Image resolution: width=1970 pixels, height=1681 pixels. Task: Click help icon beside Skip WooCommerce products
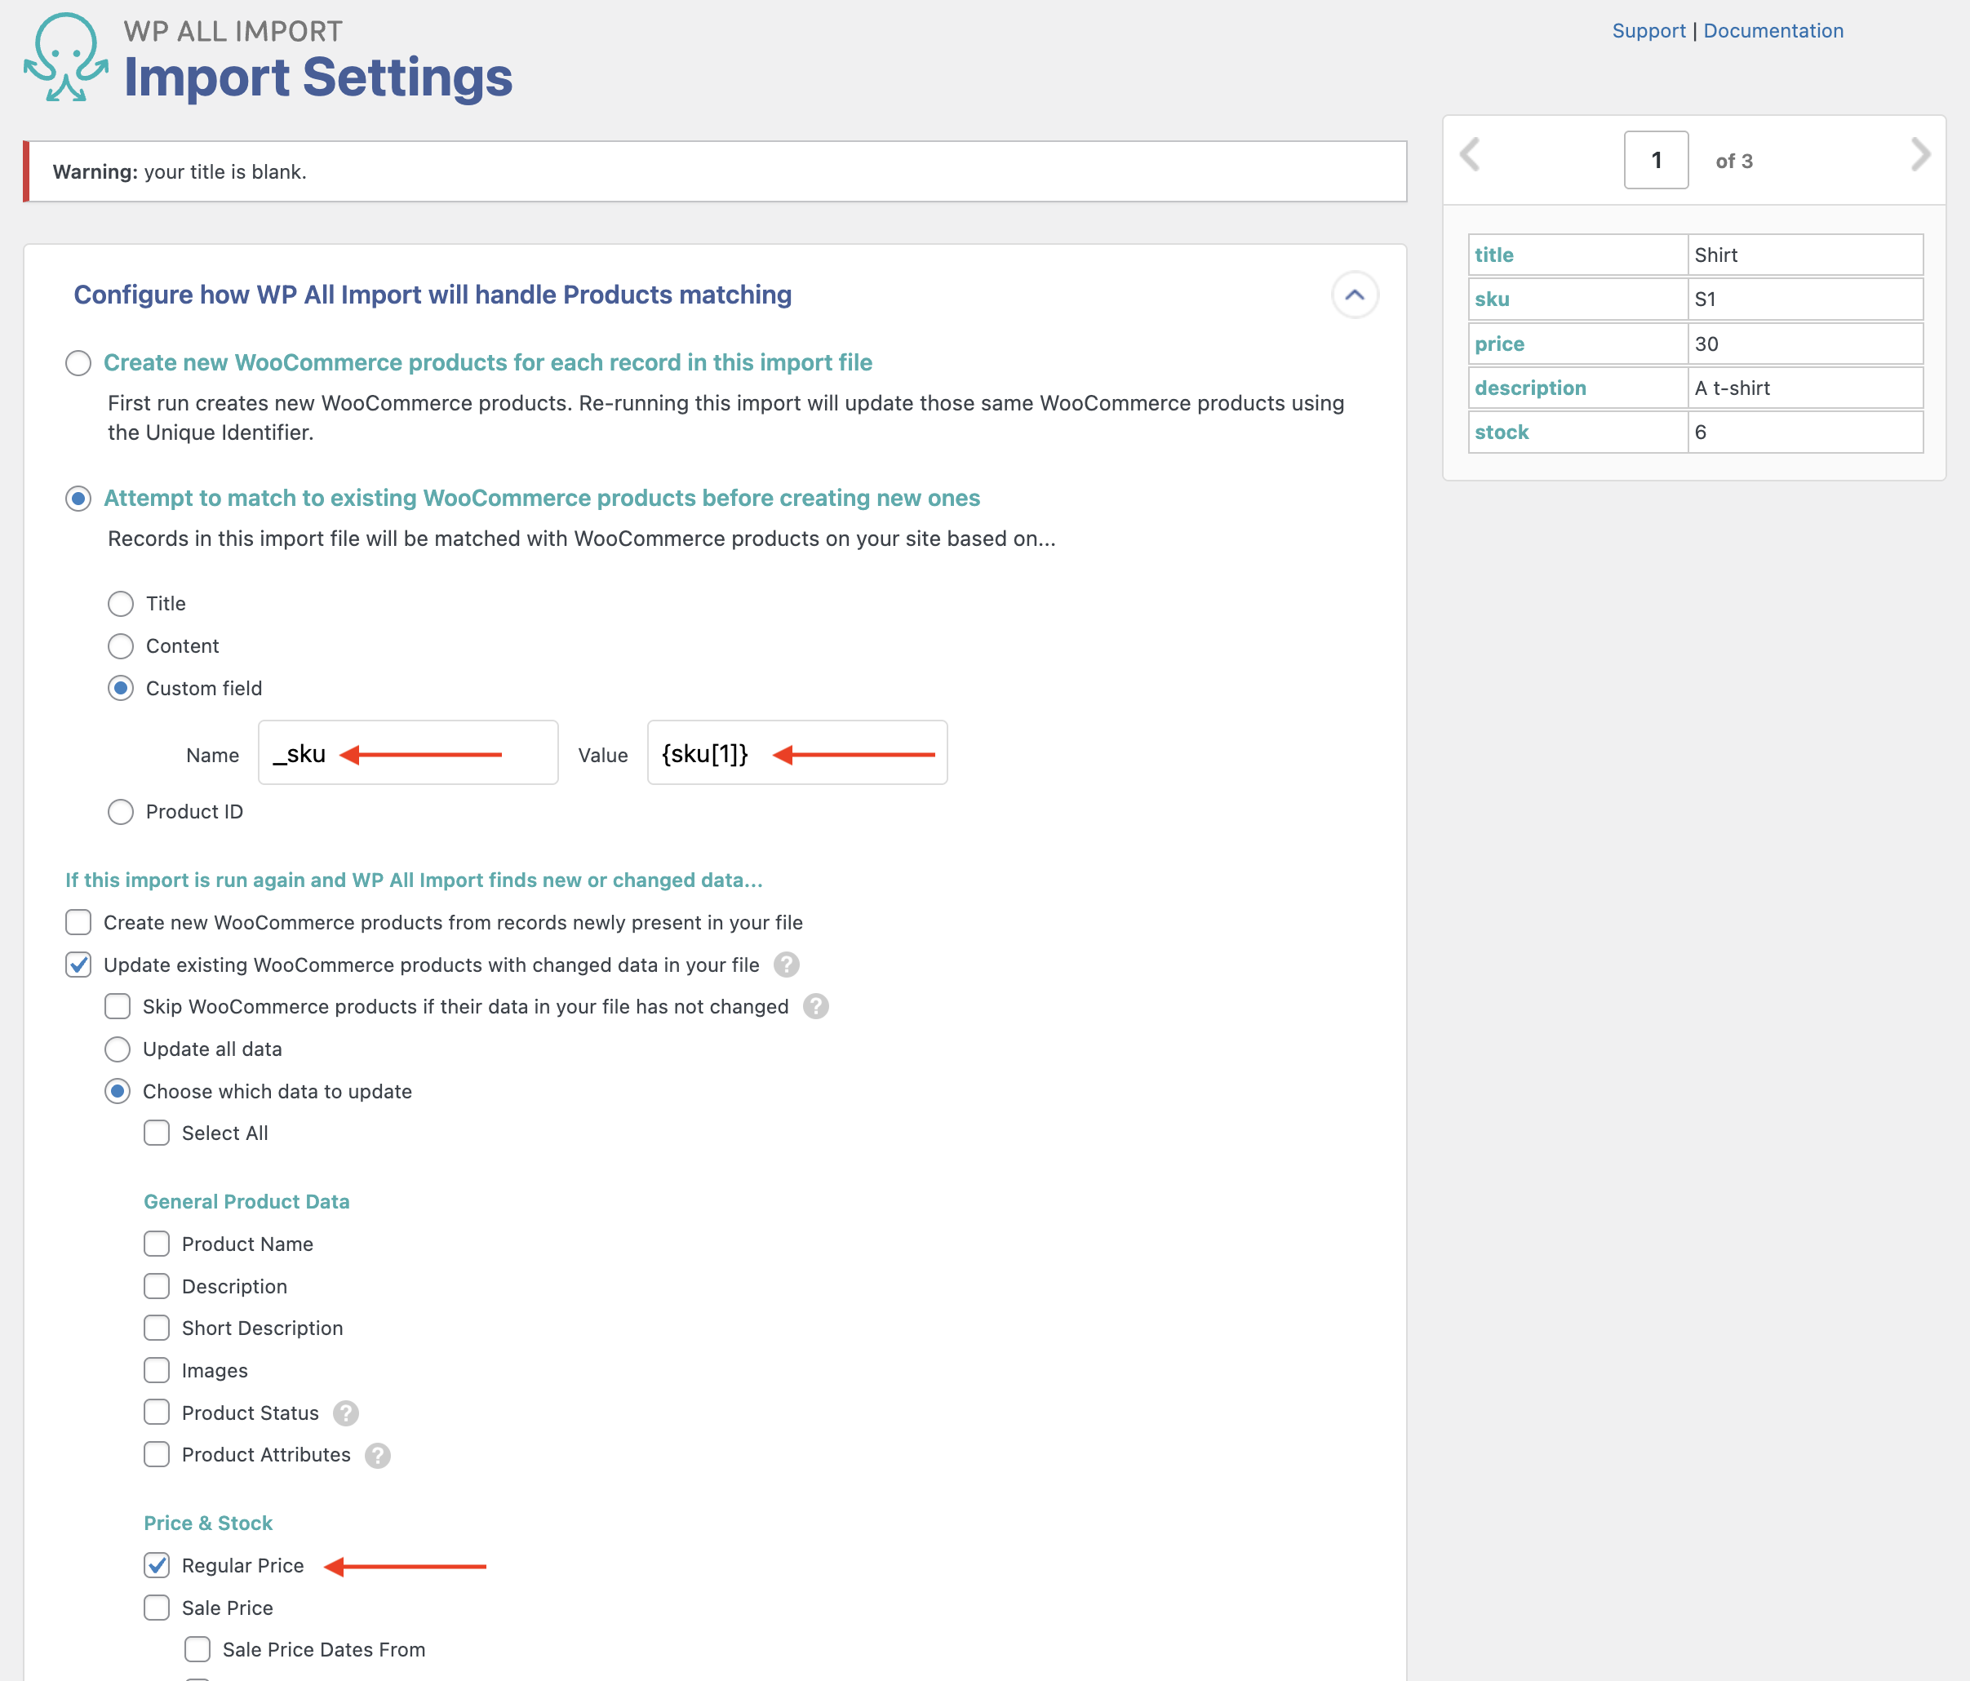point(816,1007)
